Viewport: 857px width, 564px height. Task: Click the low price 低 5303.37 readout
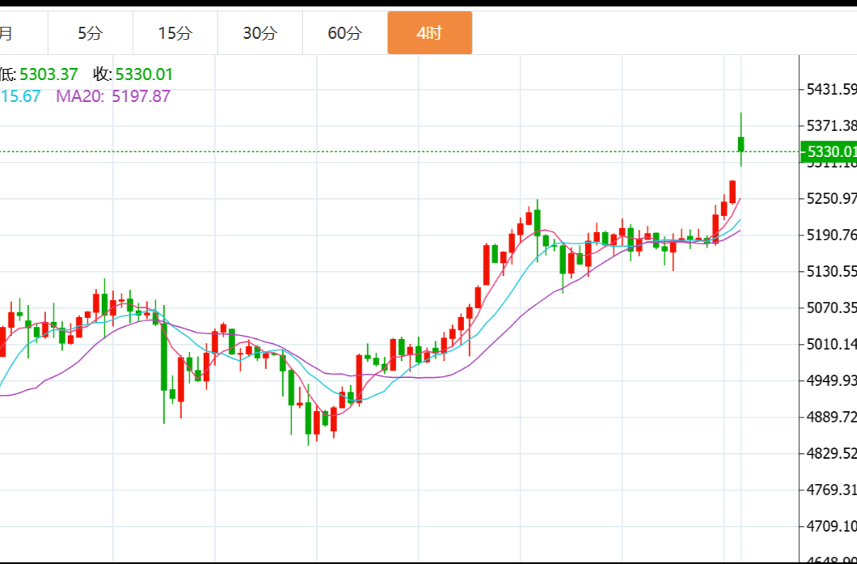click(x=39, y=75)
